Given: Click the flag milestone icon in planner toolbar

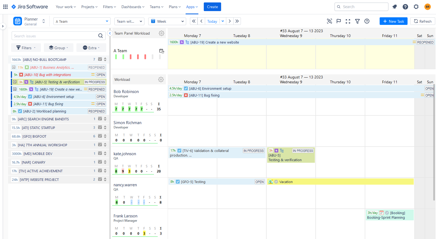Looking at the screenshot, I should click(339, 21).
